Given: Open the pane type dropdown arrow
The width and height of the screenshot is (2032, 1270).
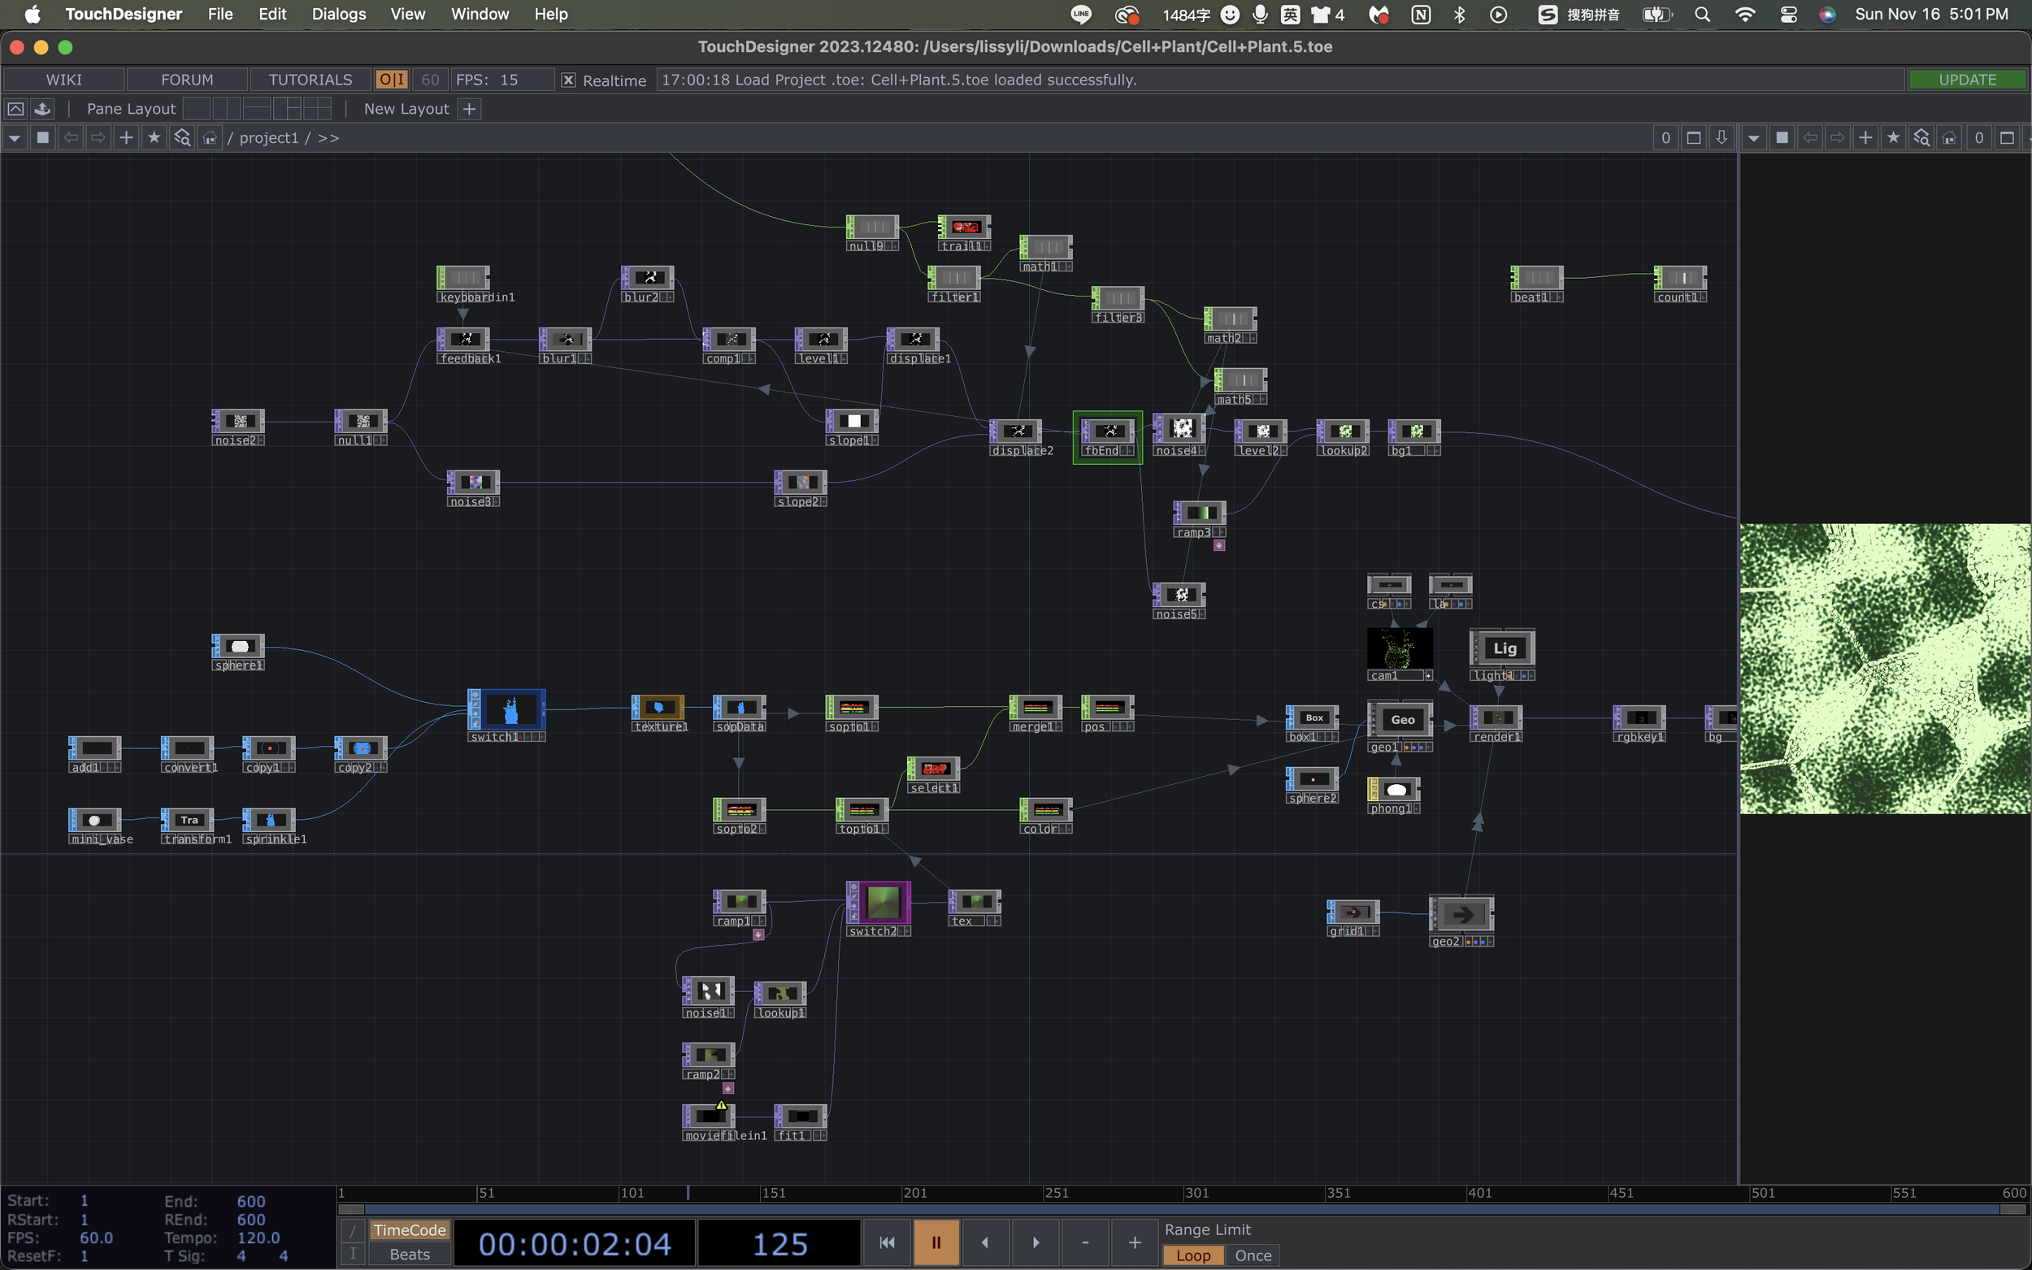Looking at the screenshot, I should click(15, 138).
